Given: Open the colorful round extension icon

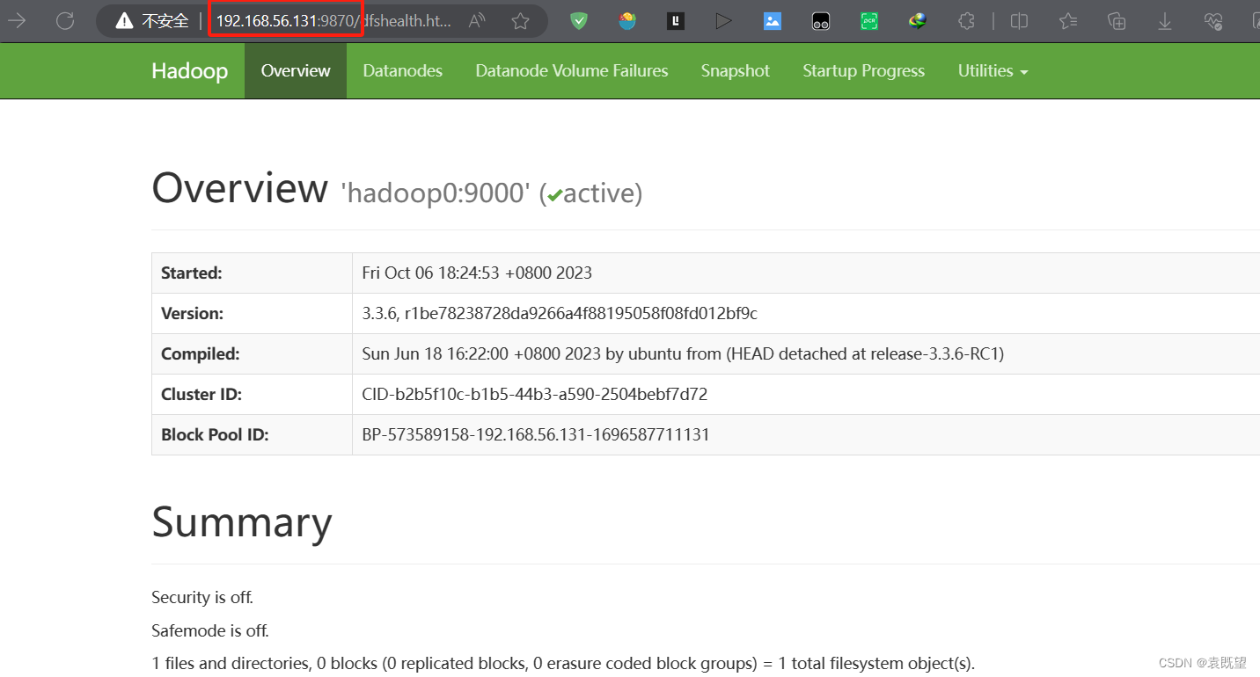Looking at the screenshot, I should [x=627, y=21].
